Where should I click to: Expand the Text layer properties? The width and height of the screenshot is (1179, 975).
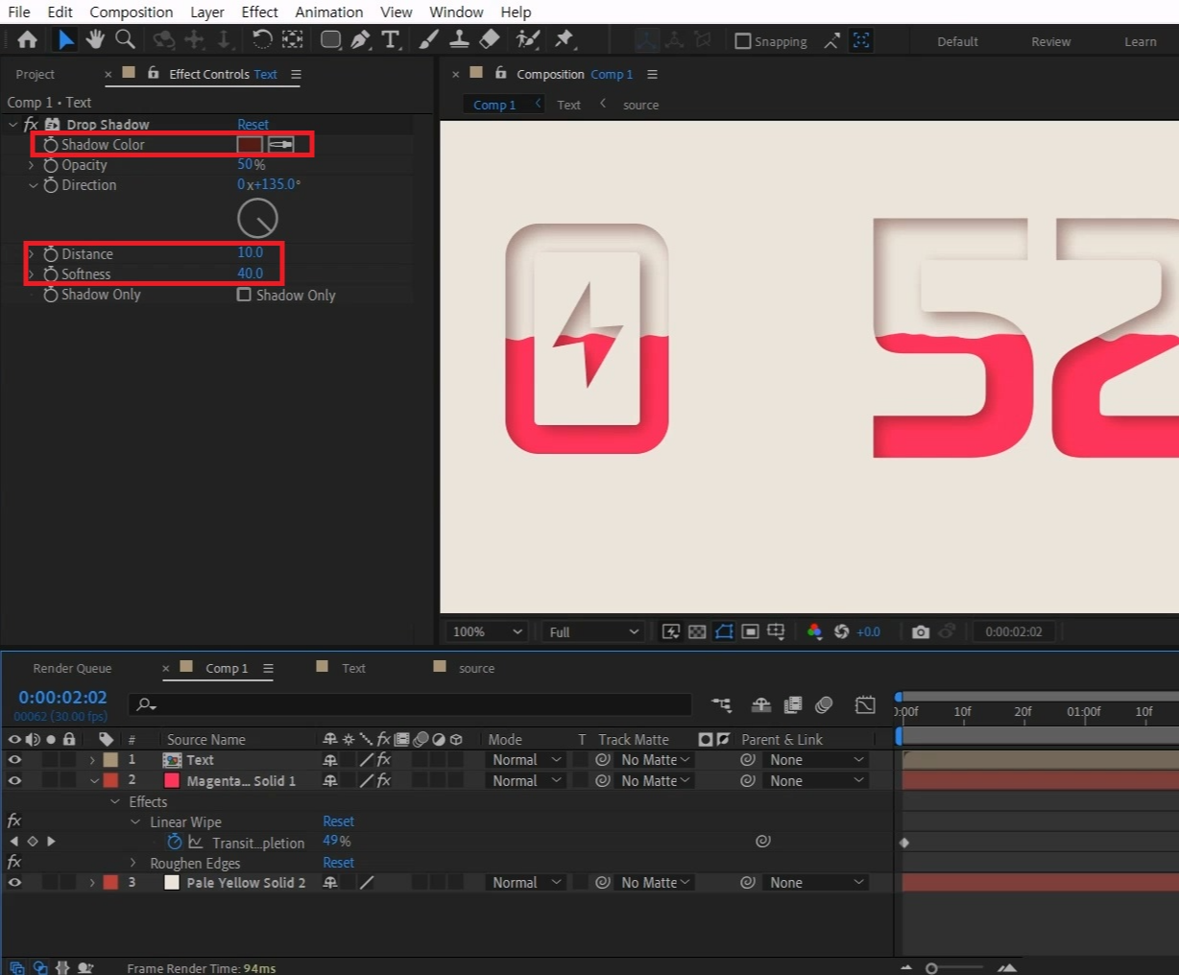[92, 760]
